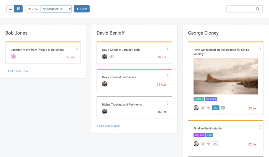This screenshot has width=269, height=157.
Task: Click the purple 'schedule' tag
Action: (x=199, y=135)
